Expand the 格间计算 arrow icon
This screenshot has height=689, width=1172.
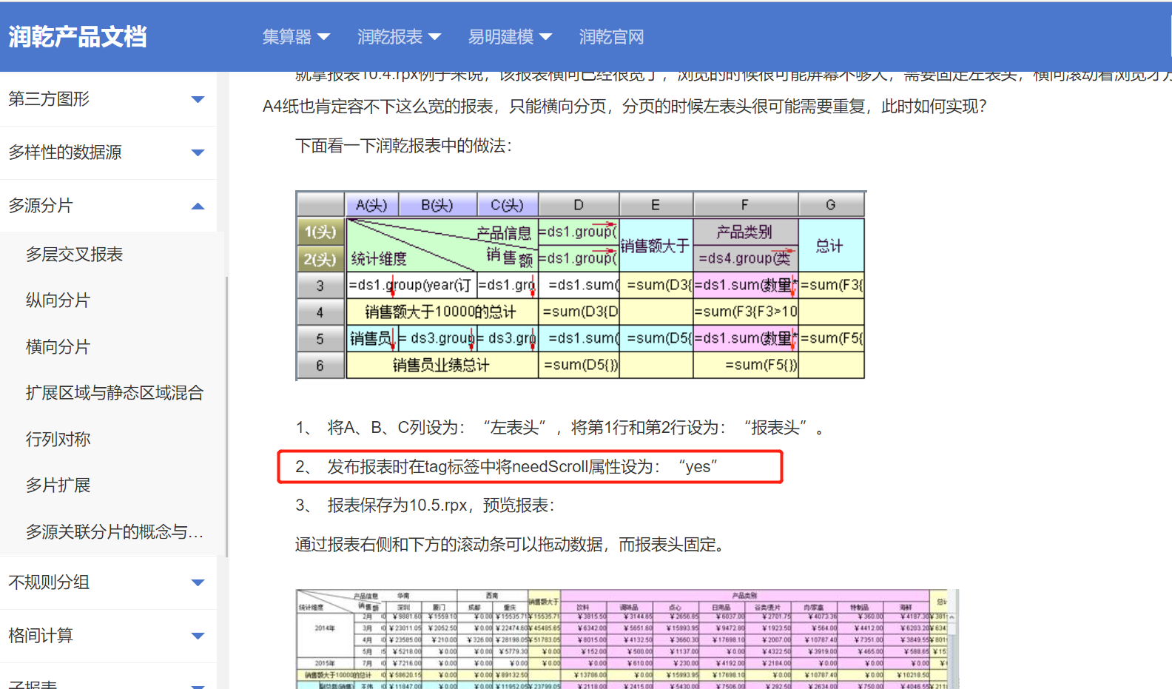198,636
